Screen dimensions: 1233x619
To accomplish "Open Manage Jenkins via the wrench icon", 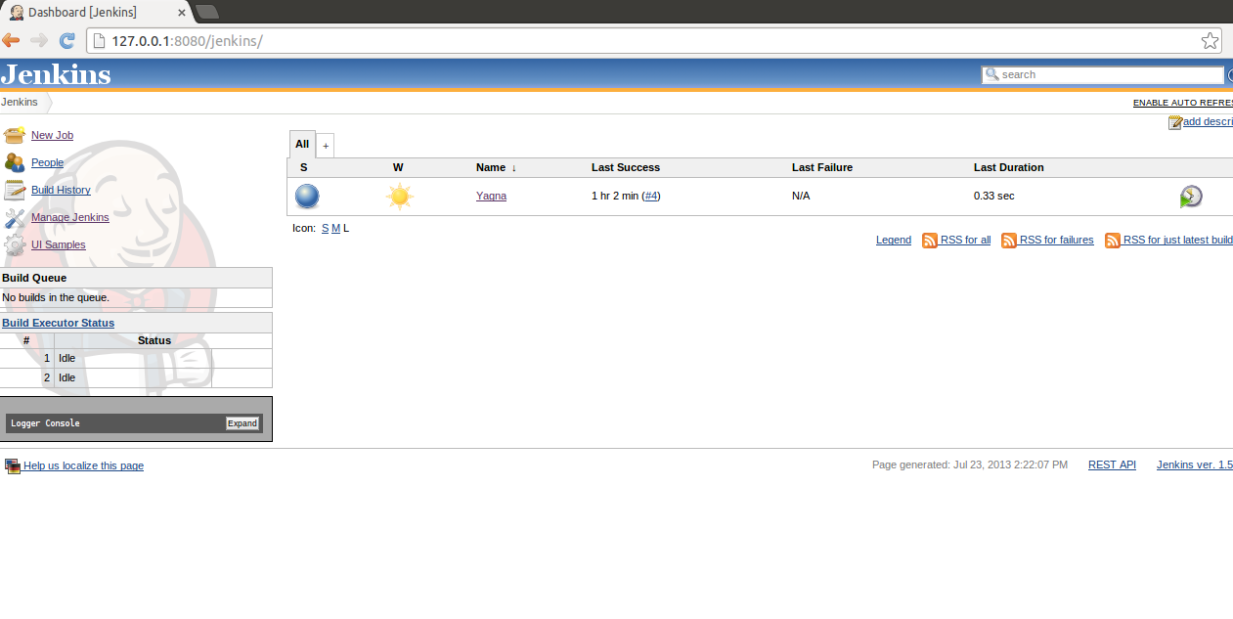I will tap(14, 216).
